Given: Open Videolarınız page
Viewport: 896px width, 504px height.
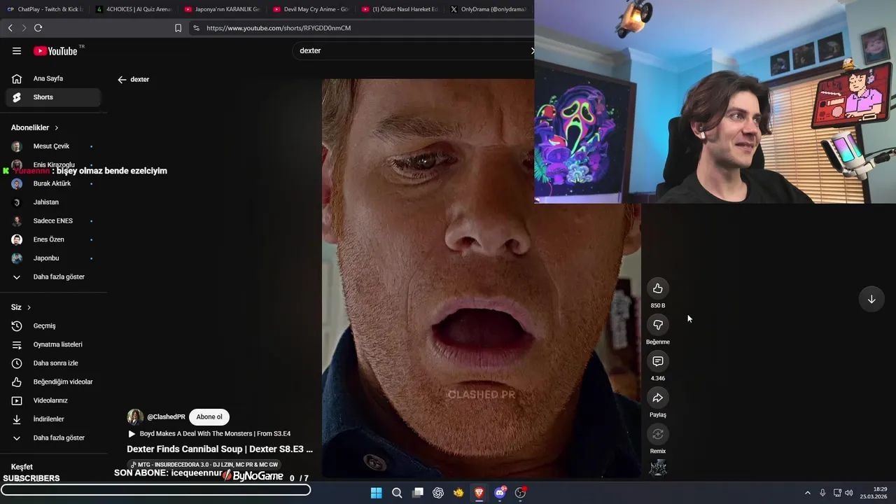Looking at the screenshot, I should [x=54, y=400].
